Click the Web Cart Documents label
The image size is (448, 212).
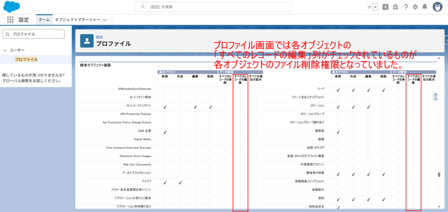coord(137,164)
